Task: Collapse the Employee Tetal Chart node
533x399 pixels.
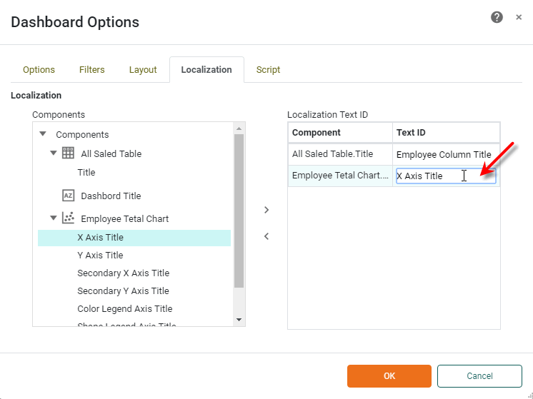Action: tap(54, 218)
